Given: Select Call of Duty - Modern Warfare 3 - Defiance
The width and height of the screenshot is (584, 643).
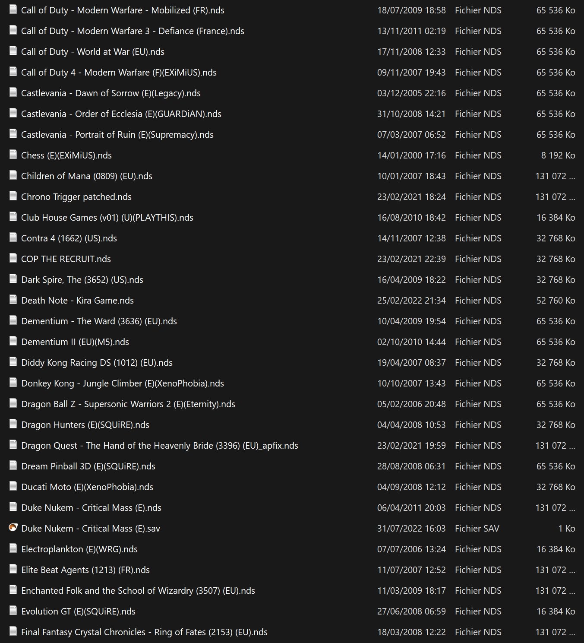Looking at the screenshot, I should [x=133, y=31].
